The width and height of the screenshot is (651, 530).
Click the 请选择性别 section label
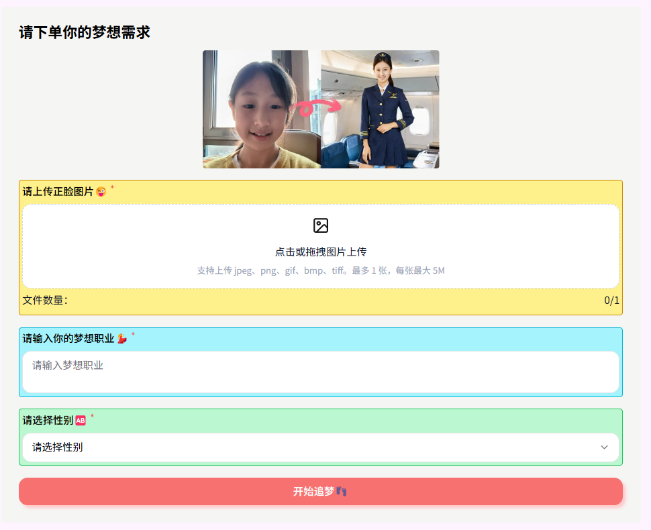click(x=48, y=420)
